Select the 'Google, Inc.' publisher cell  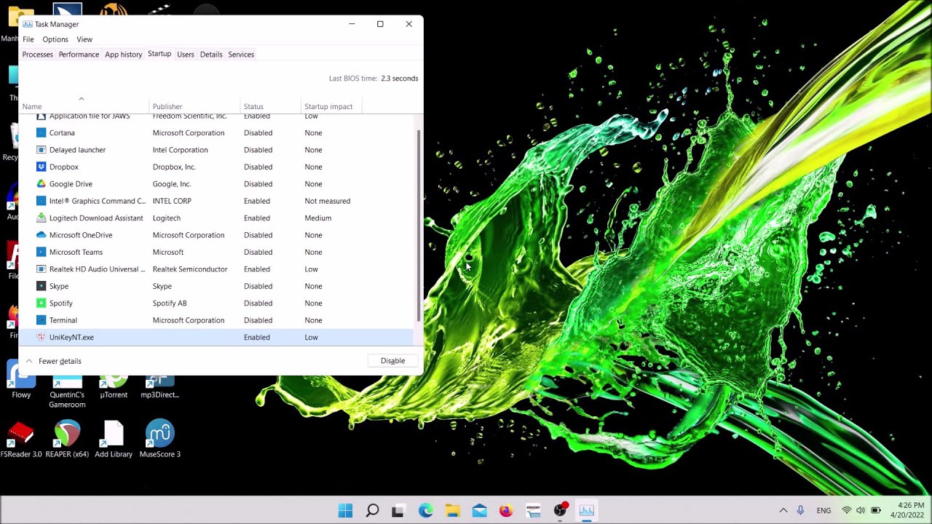point(172,183)
